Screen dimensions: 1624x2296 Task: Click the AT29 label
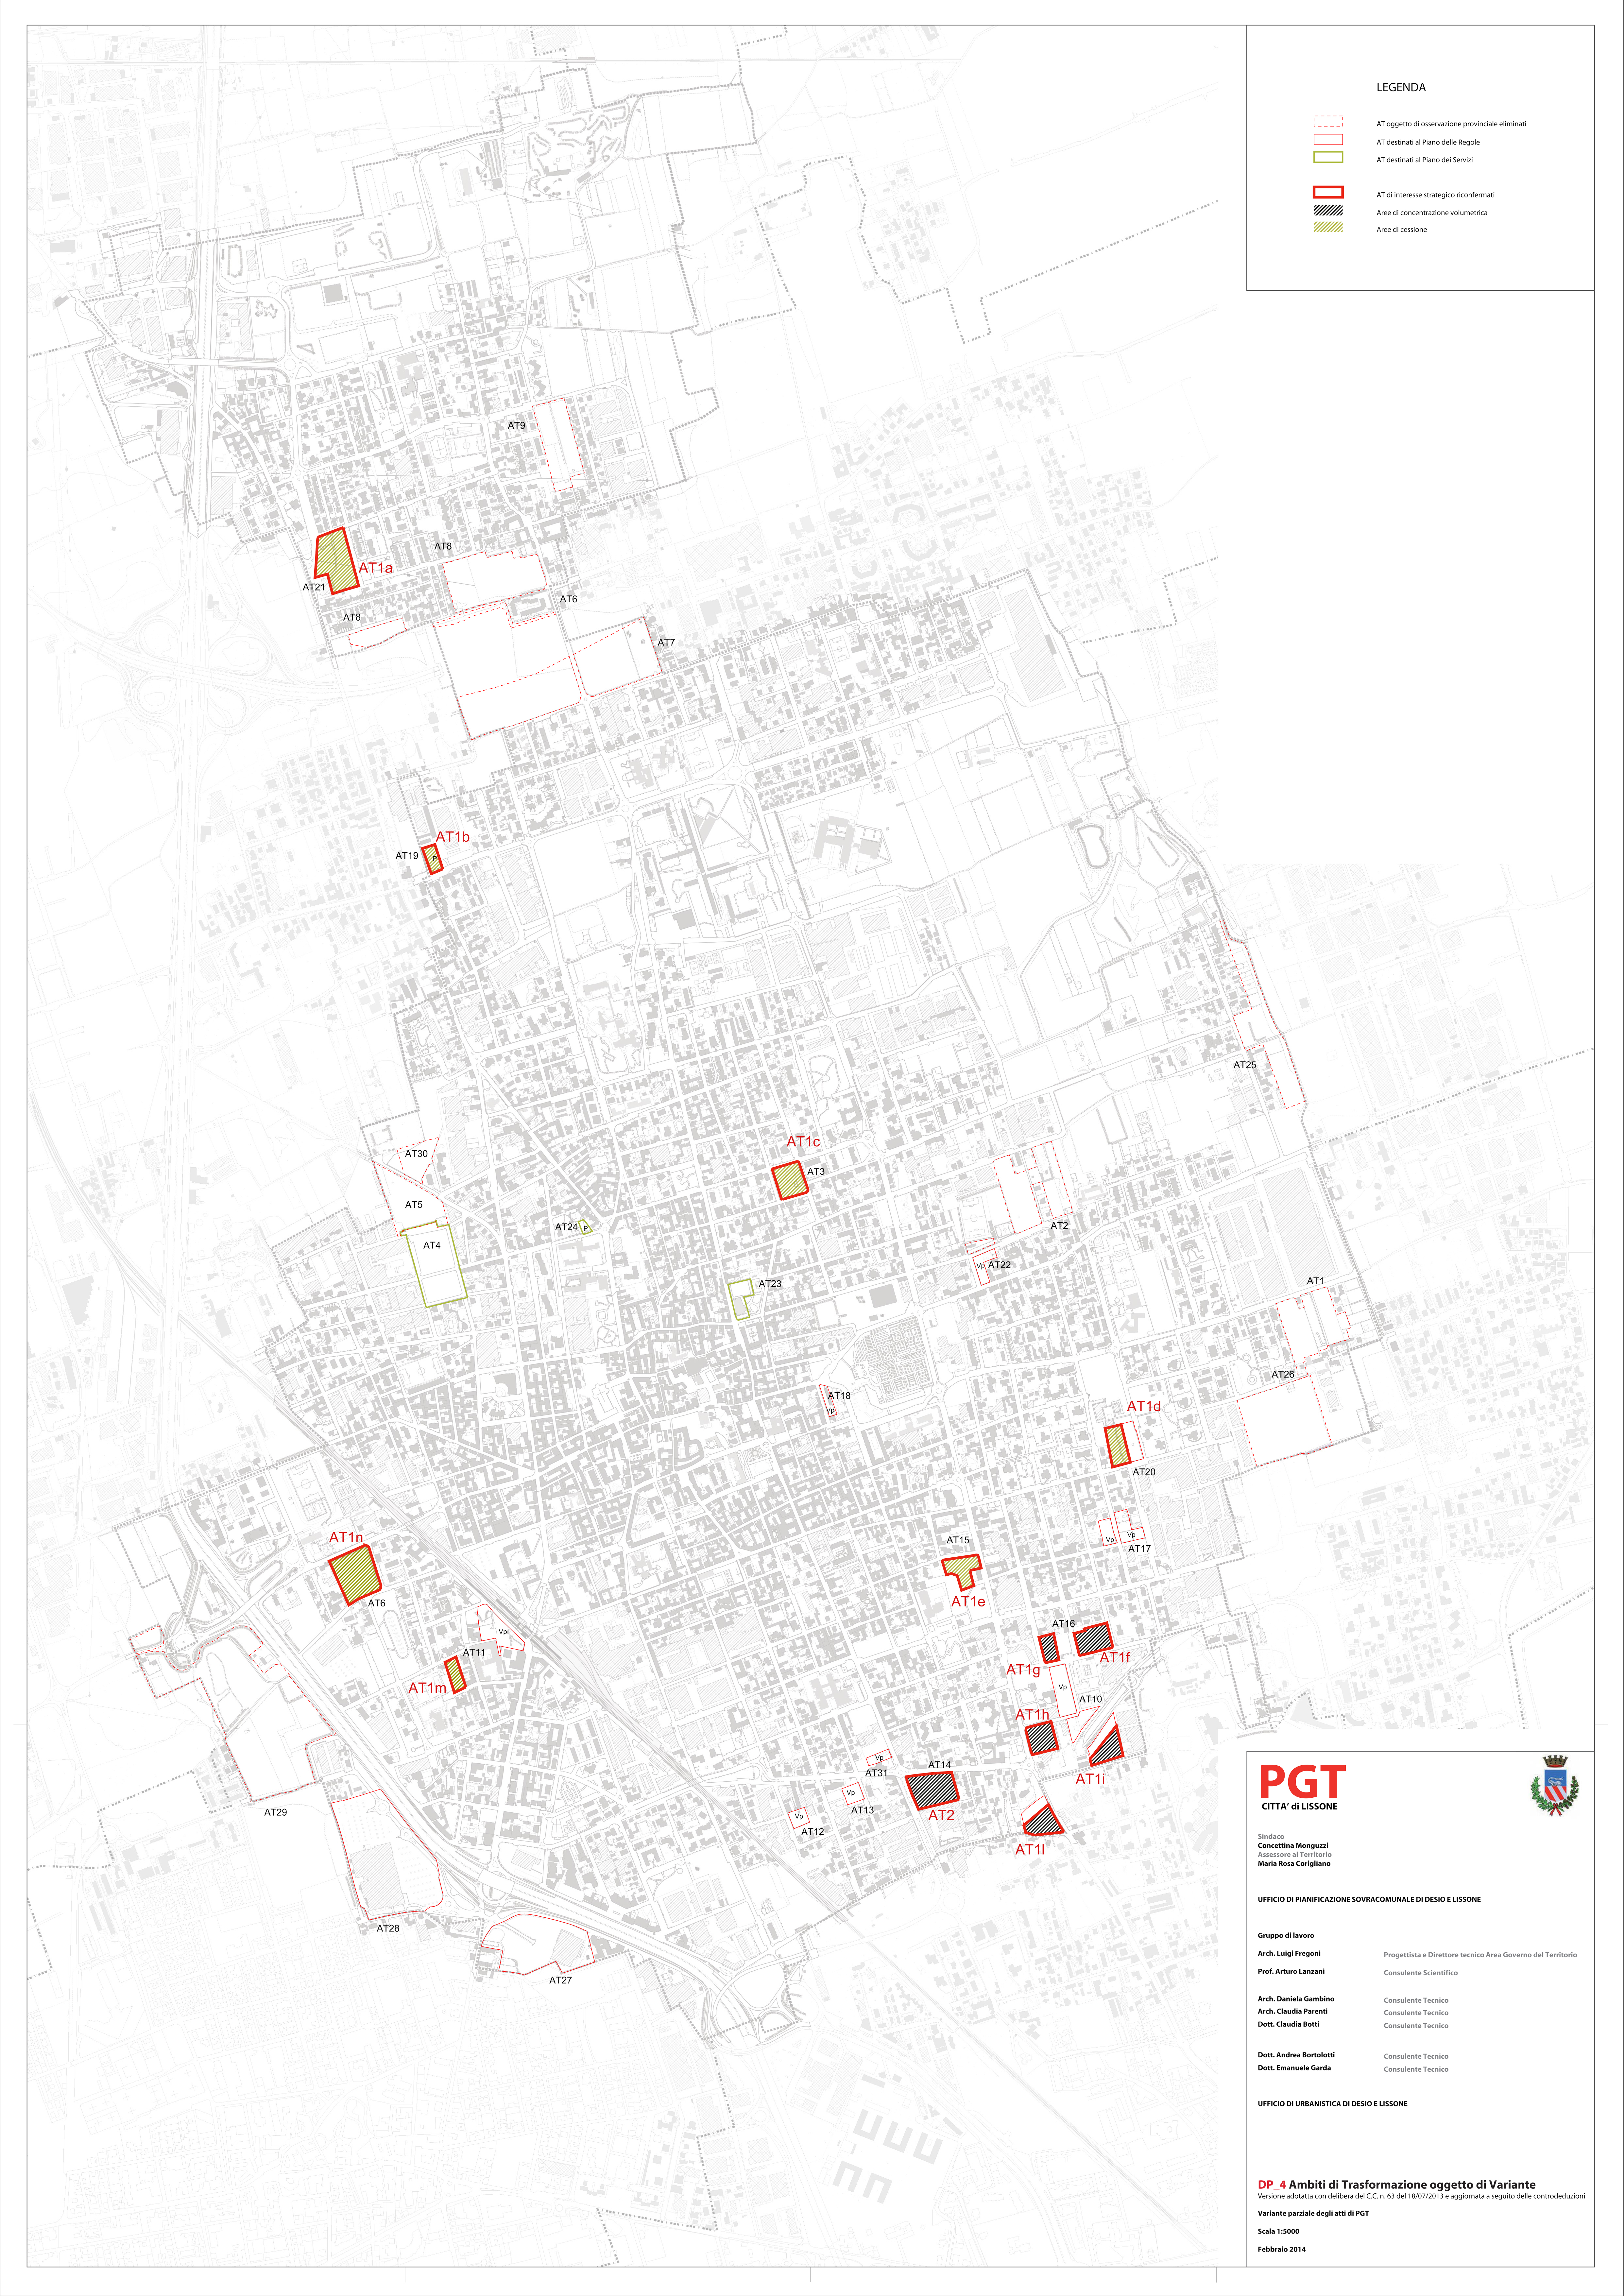(x=275, y=1812)
